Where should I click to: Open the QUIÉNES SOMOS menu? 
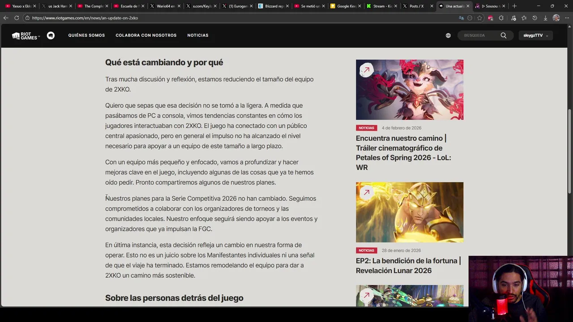tap(86, 35)
